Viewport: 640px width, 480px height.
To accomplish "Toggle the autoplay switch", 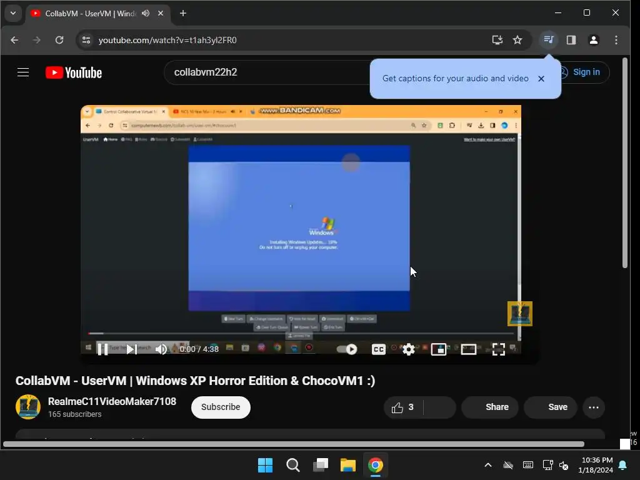I will [x=347, y=349].
